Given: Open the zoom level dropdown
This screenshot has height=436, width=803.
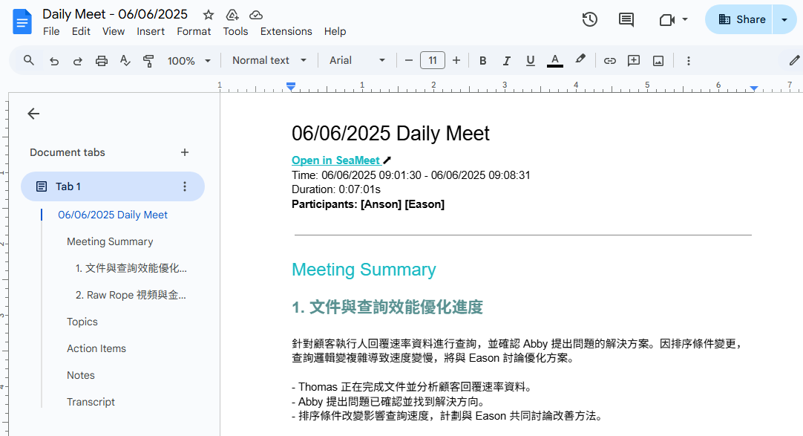Looking at the screenshot, I should coord(189,60).
